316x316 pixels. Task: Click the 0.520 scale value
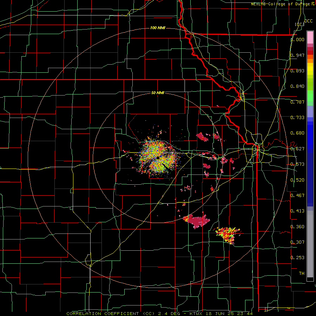click(297, 180)
